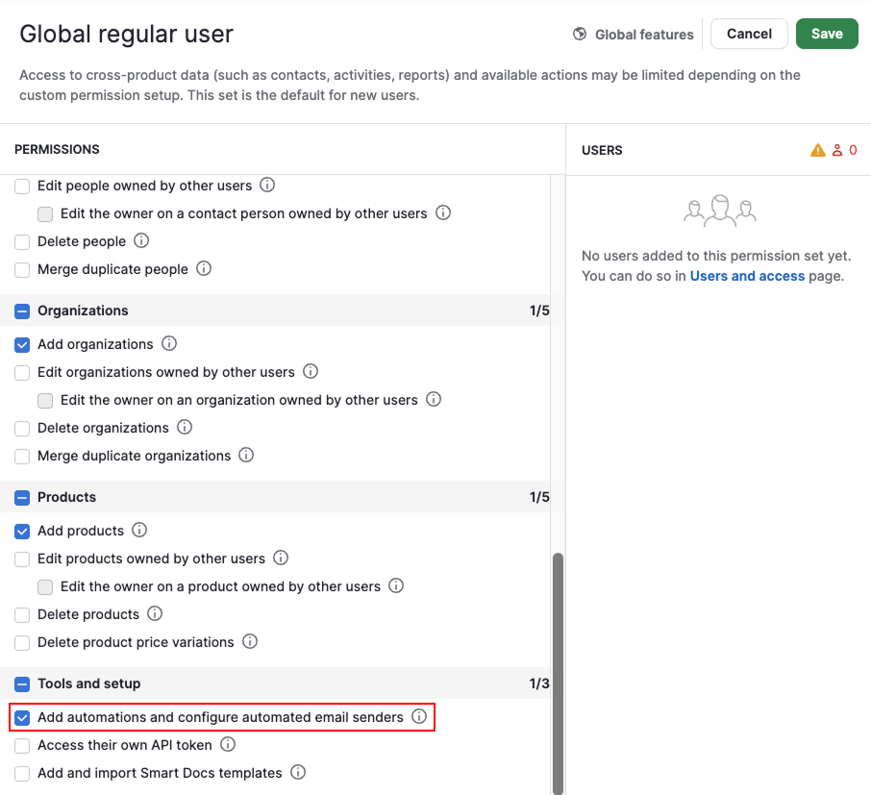871x795 pixels.
Task: Show info for Delete organizations
Action: 185,427
